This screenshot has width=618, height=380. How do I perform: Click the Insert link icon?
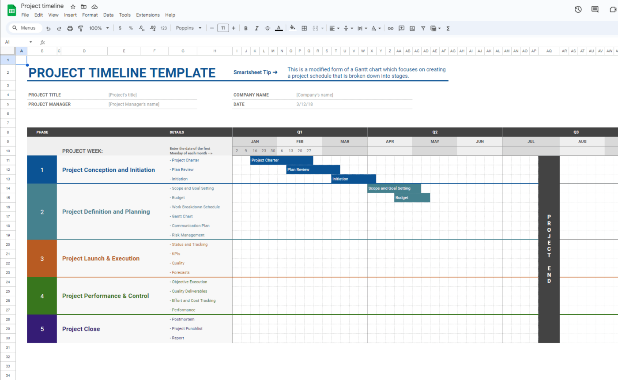(390, 28)
